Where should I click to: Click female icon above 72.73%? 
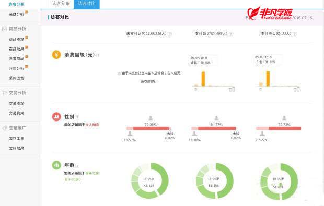coord(284,118)
